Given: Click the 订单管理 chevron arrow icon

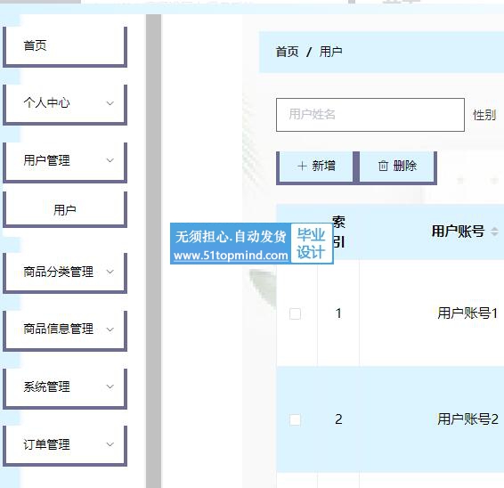Looking at the screenshot, I should coord(110,444).
